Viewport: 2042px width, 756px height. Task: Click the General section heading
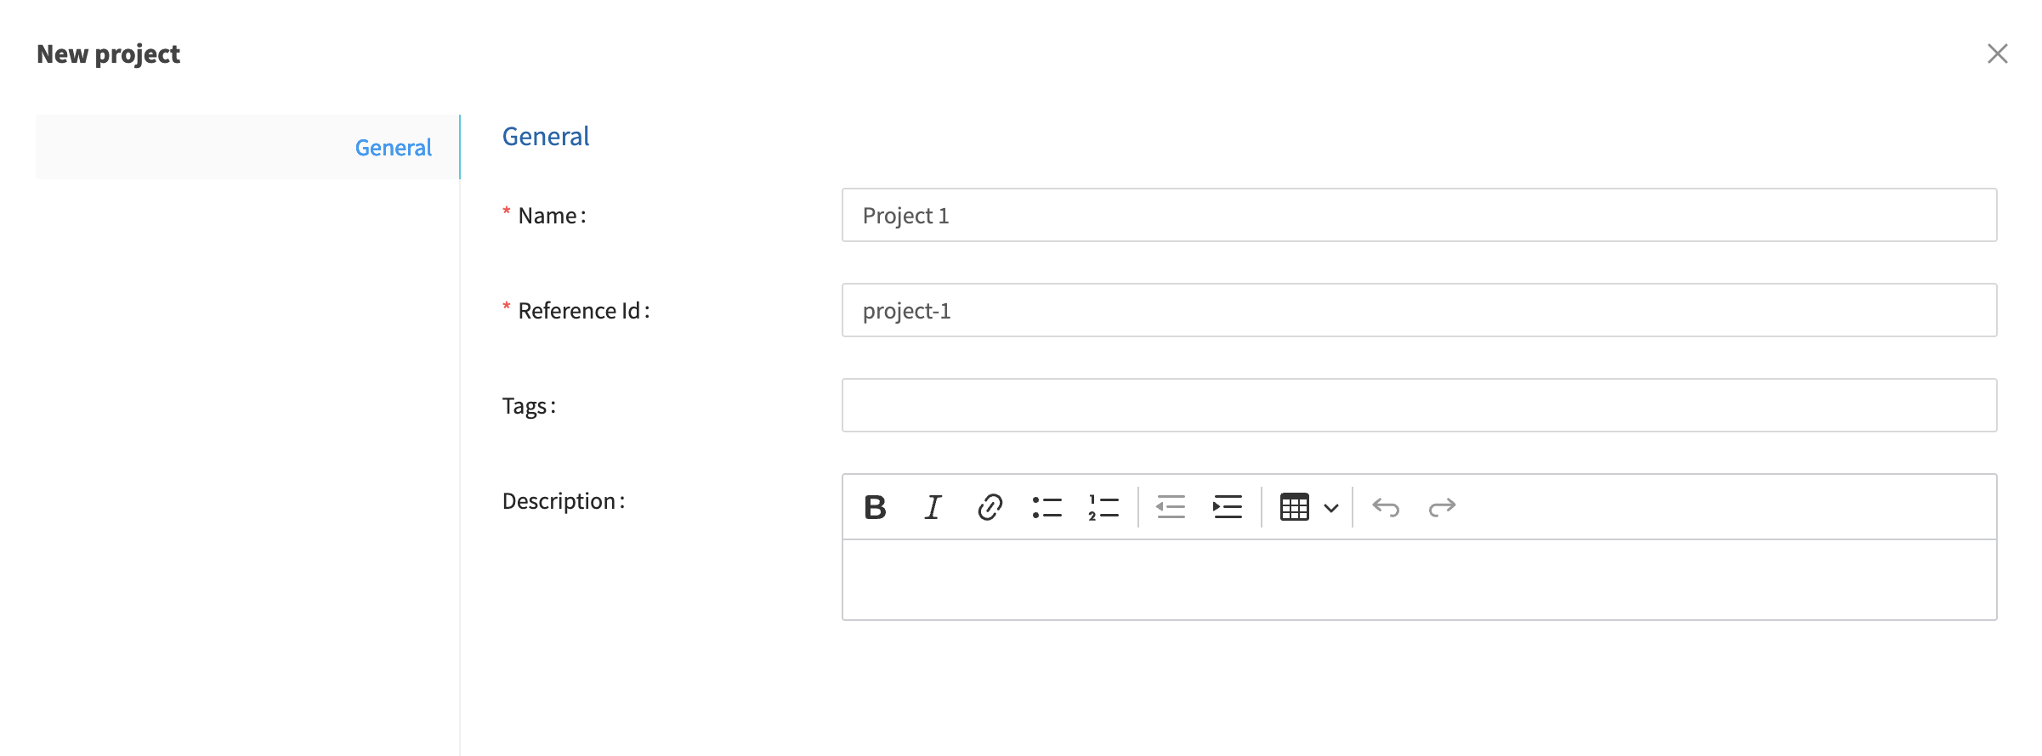tap(545, 136)
